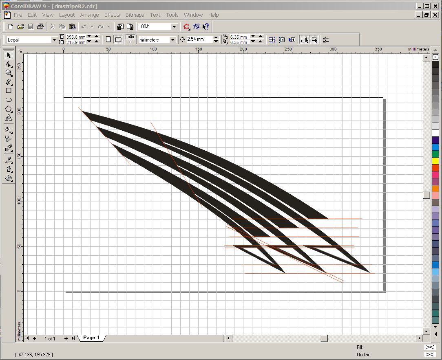The width and height of the screenshot is (442, 360).
Task: Open the Effects menu
Action: (x=112, y=15)
